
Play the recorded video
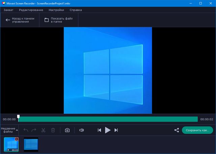coord(108,130)
